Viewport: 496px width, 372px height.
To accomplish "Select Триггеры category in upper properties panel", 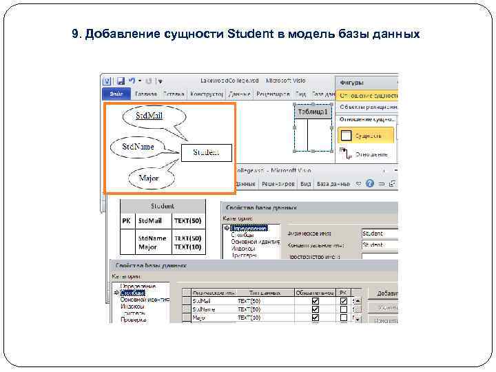I will click(244, 255).
